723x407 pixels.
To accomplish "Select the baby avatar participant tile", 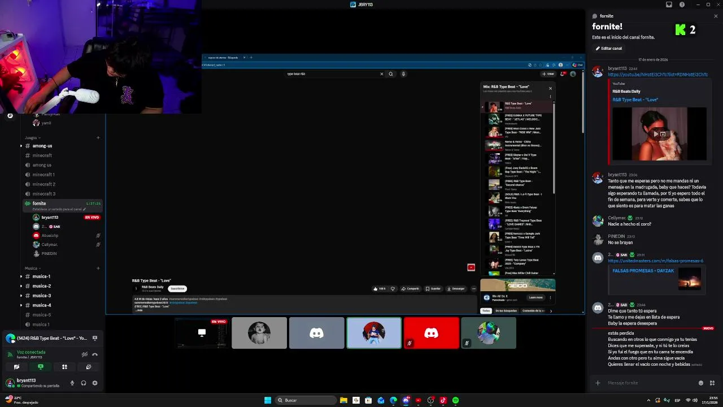I will [259, 333].
